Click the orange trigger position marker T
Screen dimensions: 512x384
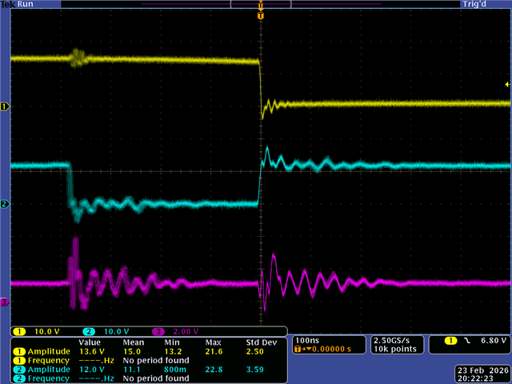click(x=261, y=16)
